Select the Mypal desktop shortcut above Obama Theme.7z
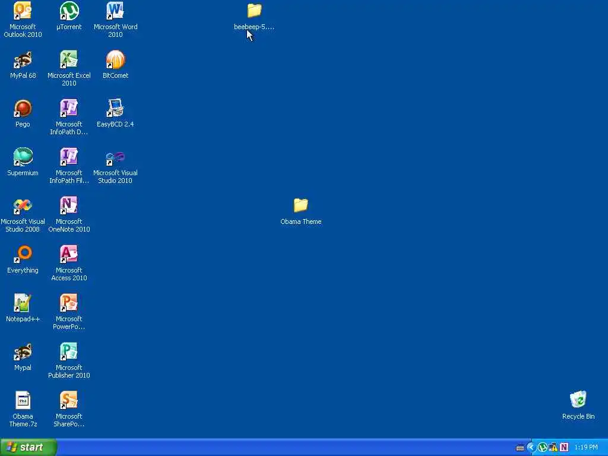Image resolution: width=608 pixels, height=456 pixels. 23,357
